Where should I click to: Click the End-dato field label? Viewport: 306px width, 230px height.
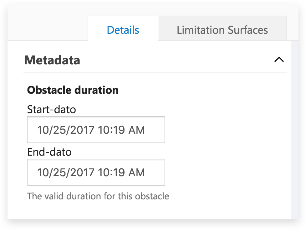point(49,152)
